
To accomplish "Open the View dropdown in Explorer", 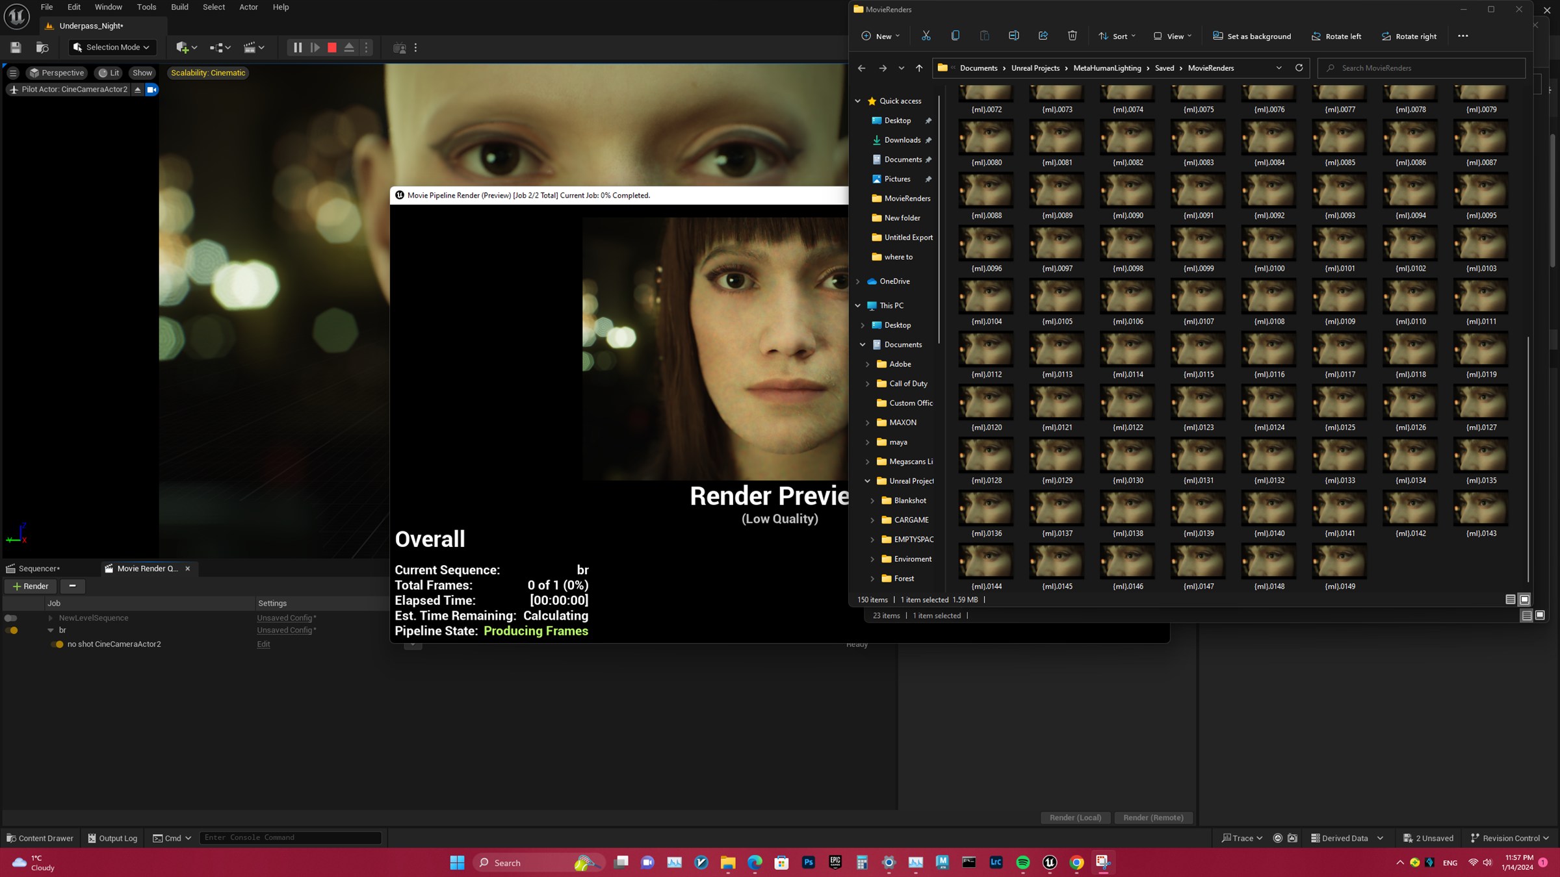I will [1172, 36].
